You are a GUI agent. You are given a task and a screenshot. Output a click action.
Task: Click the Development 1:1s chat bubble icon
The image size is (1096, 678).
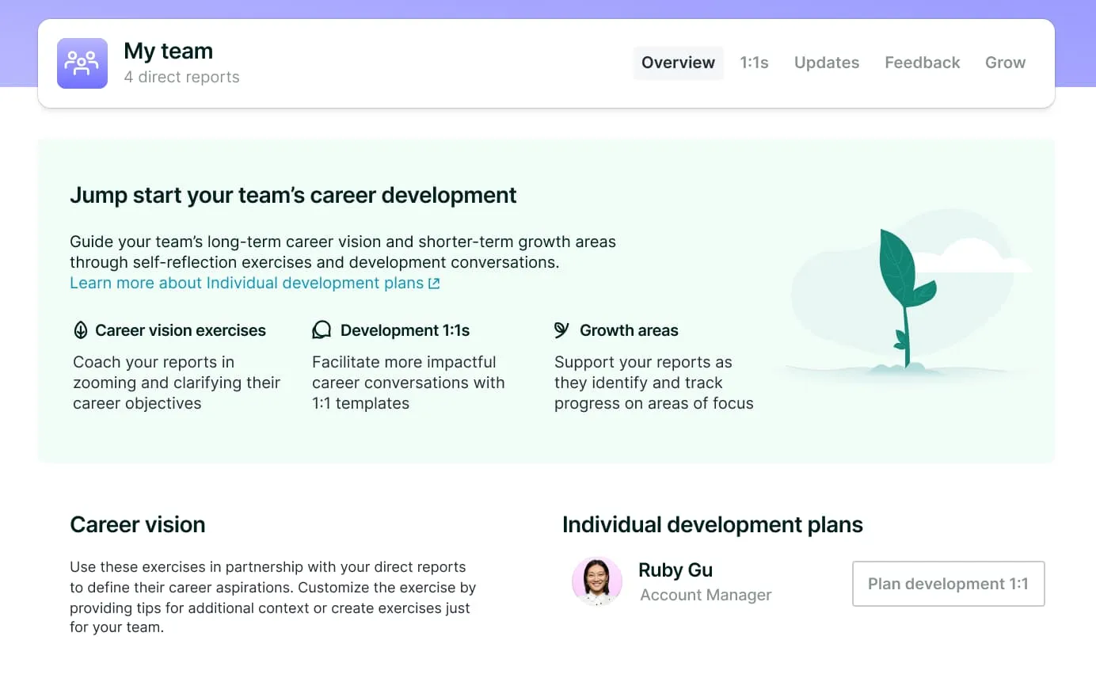pyautogui.click(x=322, y=330)
